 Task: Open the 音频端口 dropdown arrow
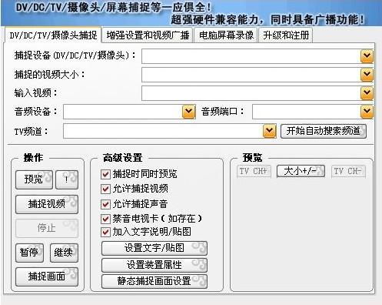pos(367,112)
